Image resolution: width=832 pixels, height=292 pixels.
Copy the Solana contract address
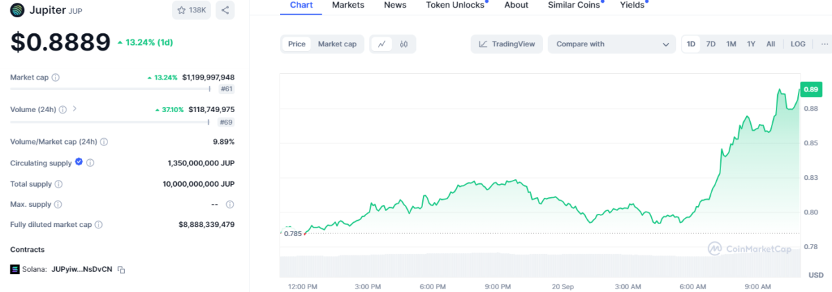[x=121, y=269]
